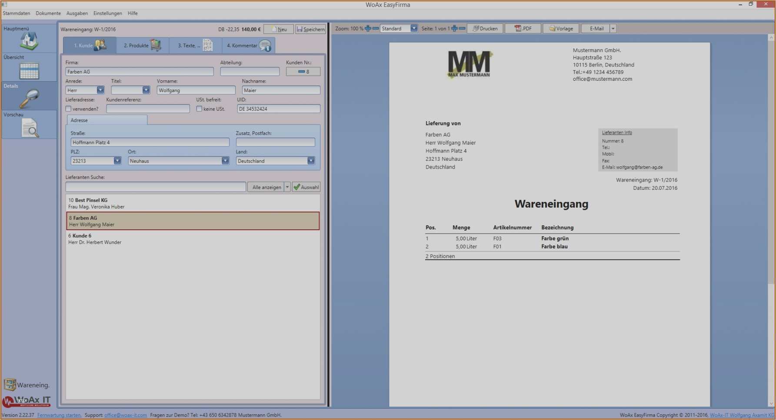The height and width of the screenshot is (420, 776).
Task: Click the Speichern button
Action: pyautogui.click(x=310, y=29)
